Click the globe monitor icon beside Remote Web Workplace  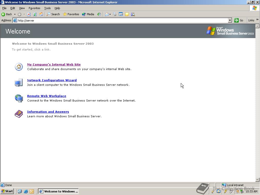[x=19, y=98]
